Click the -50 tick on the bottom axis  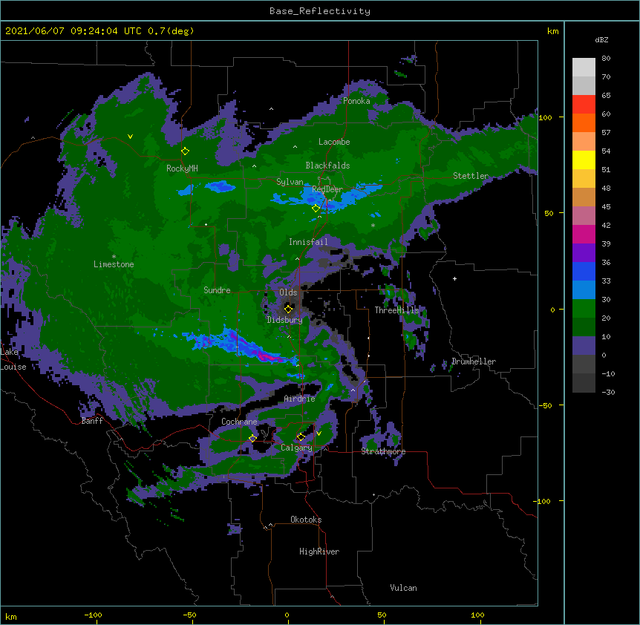(190, 615)
